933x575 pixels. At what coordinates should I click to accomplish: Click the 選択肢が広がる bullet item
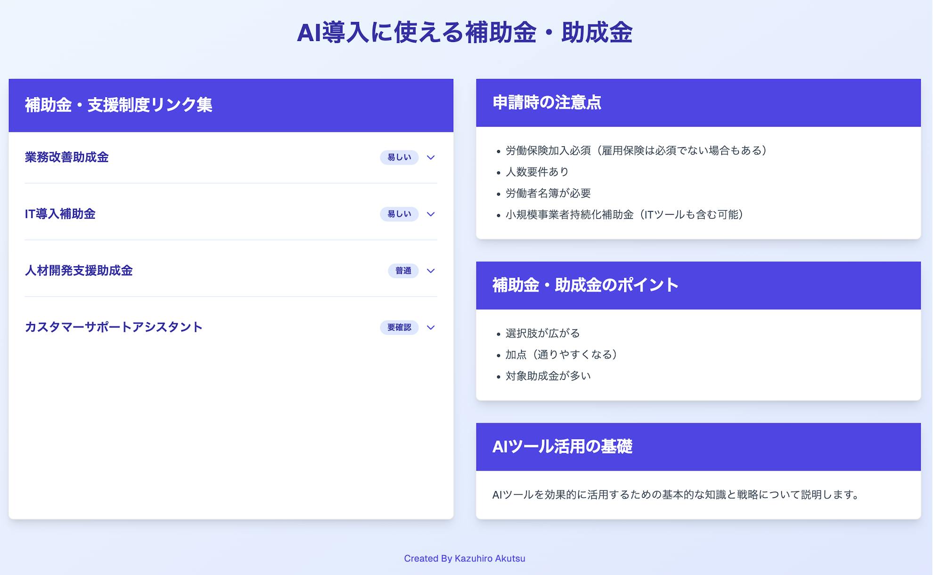542,334
